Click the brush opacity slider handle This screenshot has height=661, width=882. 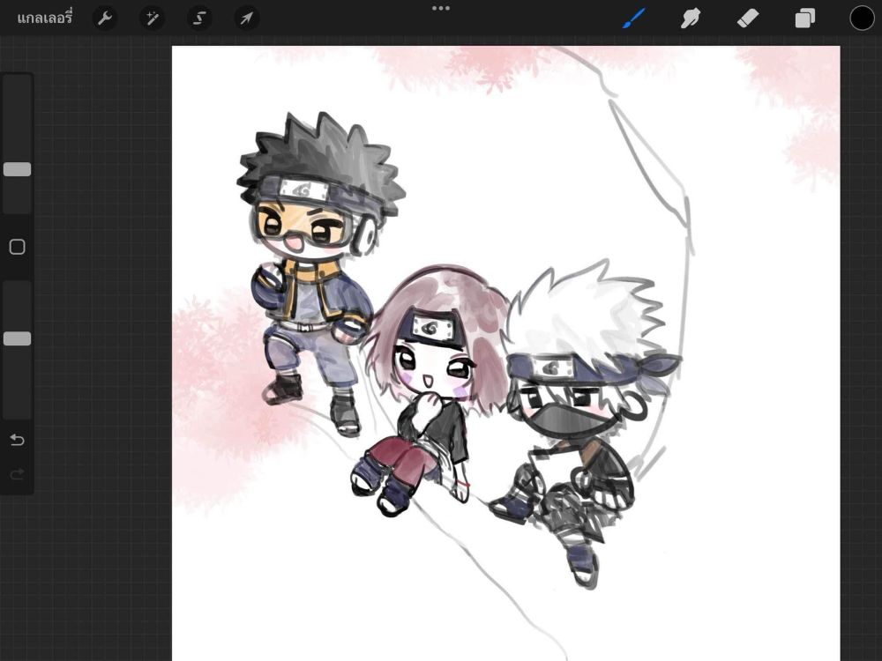[18, 338]
